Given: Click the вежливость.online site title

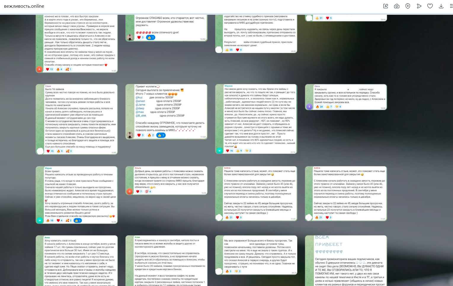Looking at the screenshot, I should pos(24,6).
